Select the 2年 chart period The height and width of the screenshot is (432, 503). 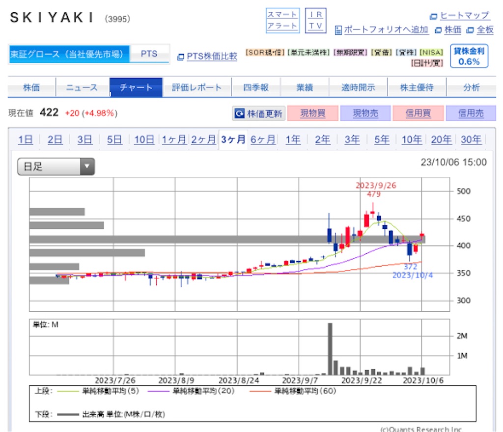(322, 140)
